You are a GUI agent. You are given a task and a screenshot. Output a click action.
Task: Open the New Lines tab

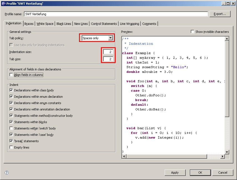(81, 24)
